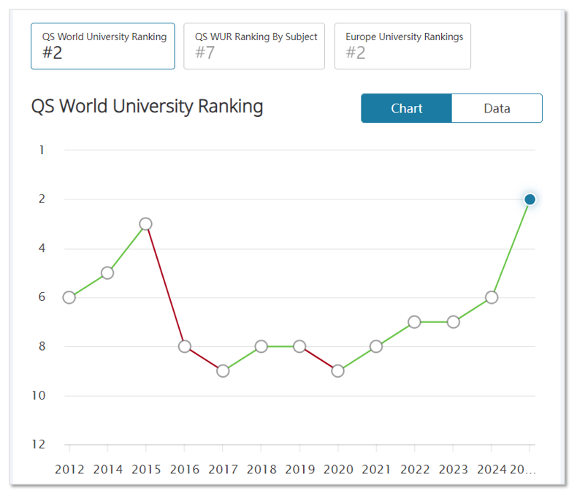Click the 2015 data point at rank 3
The width and height of the screenshot is (577, 496).
click(x=146, y=224)
